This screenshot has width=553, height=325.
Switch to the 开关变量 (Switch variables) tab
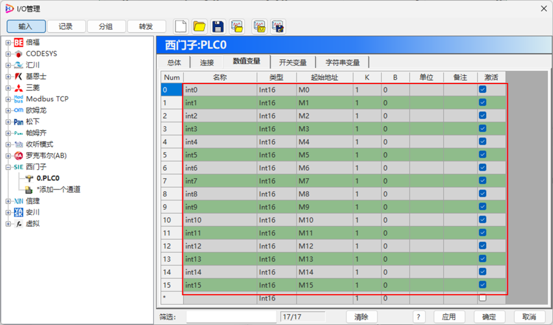pyautogui.click(x=293, y=63)
